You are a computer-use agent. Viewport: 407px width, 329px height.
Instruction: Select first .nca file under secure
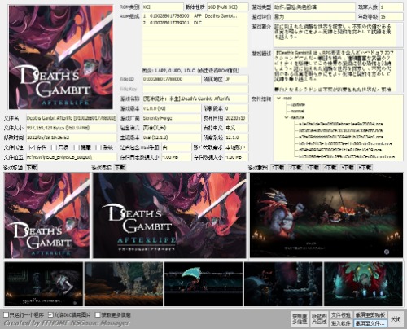coord(340,124)
